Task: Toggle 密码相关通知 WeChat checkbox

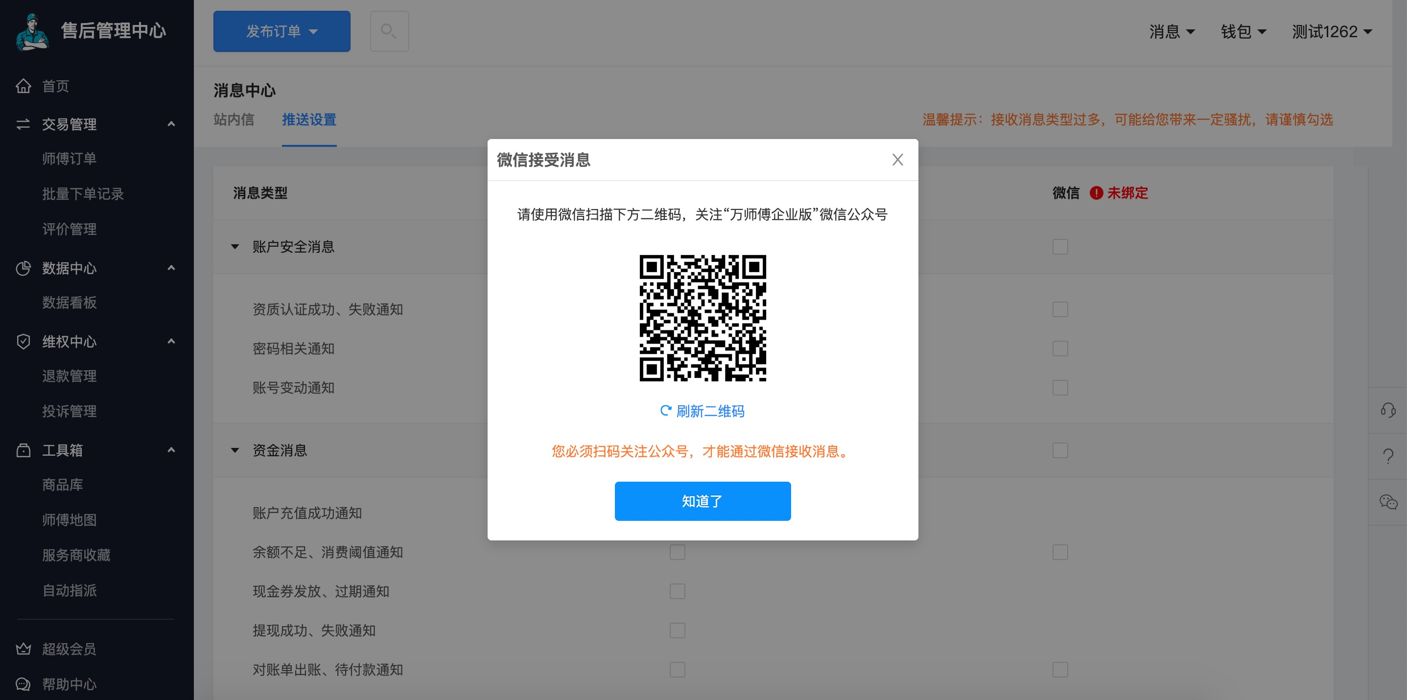Action: tap(1060, 349)
